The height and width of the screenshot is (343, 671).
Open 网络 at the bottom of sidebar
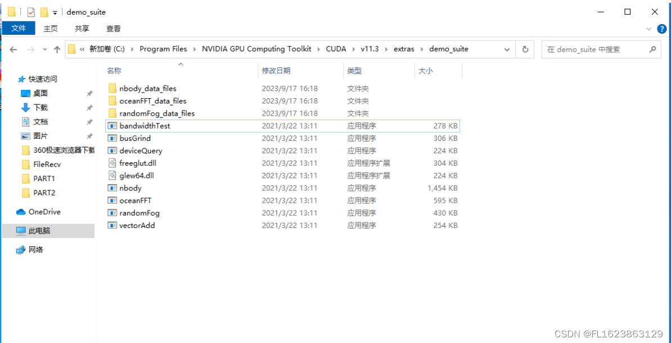pyautogui.click(x=35, y=250)
